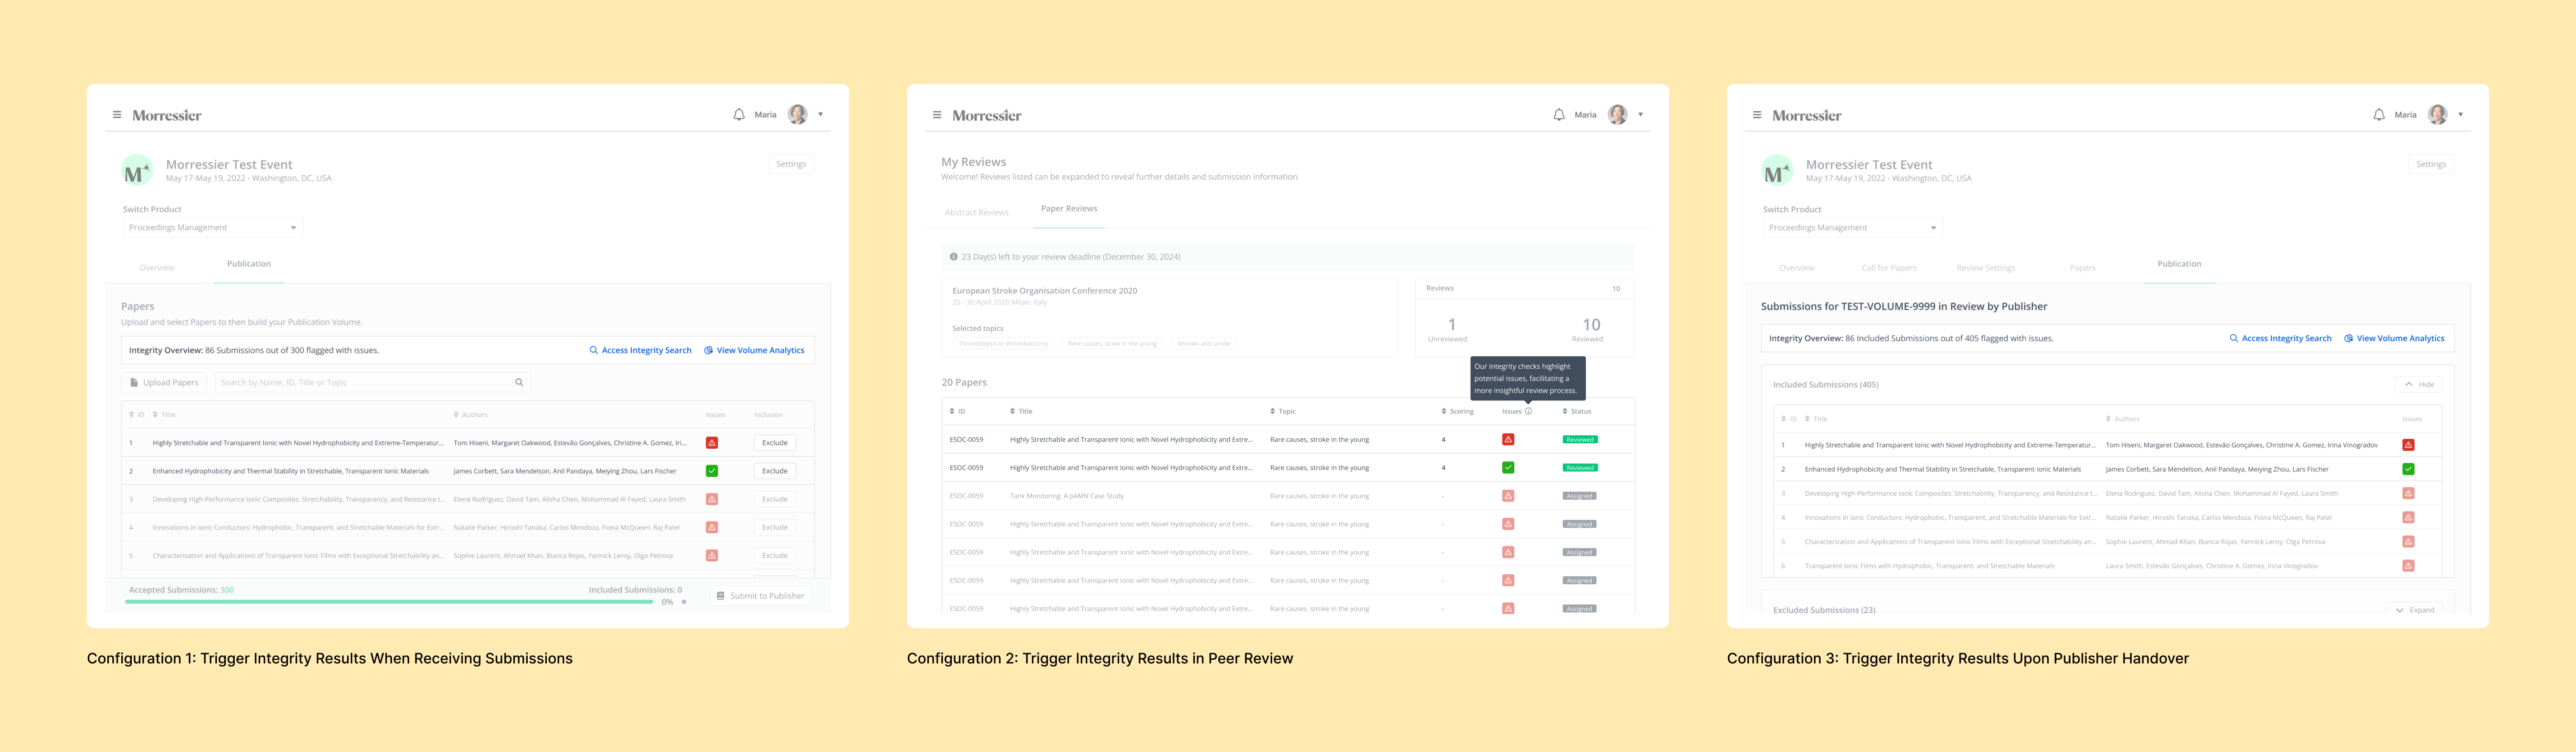Open user menu arrow in Configuration 3 screen
This screenshot has height=752, width=2576.
tap(2461, 115)
